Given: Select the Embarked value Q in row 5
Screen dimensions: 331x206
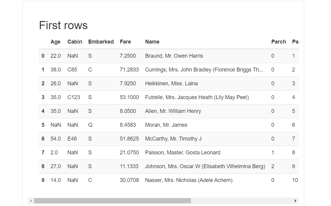Looking at the screenshot, I should 90,125.
